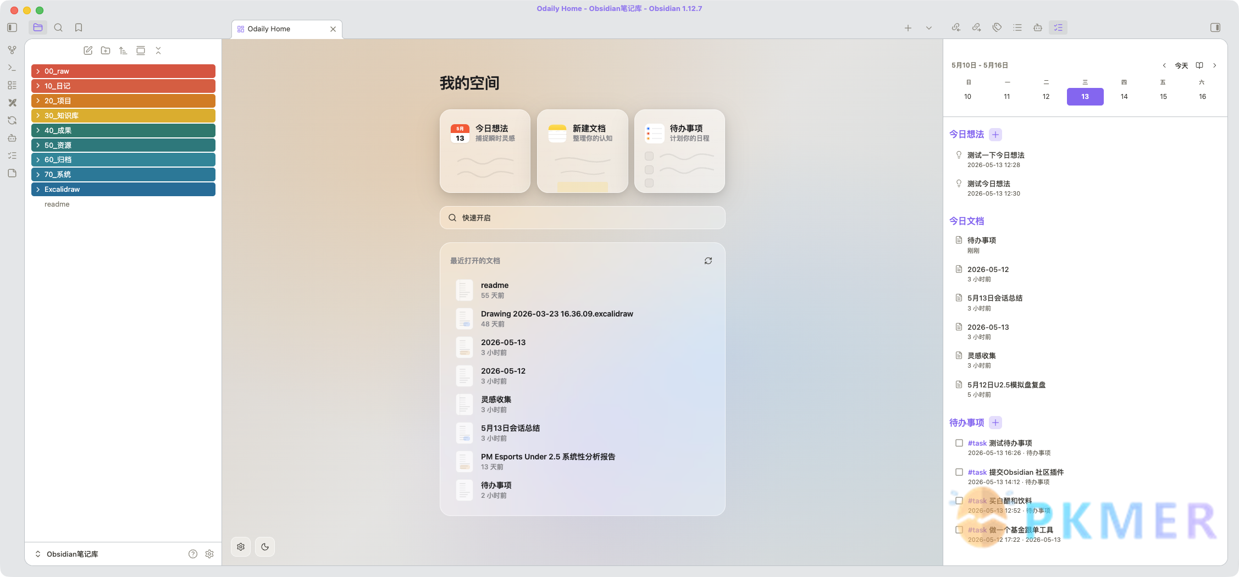The image size is (1239, 577).
Task: Change file explorer sort order
Action: tap(123, 51)
